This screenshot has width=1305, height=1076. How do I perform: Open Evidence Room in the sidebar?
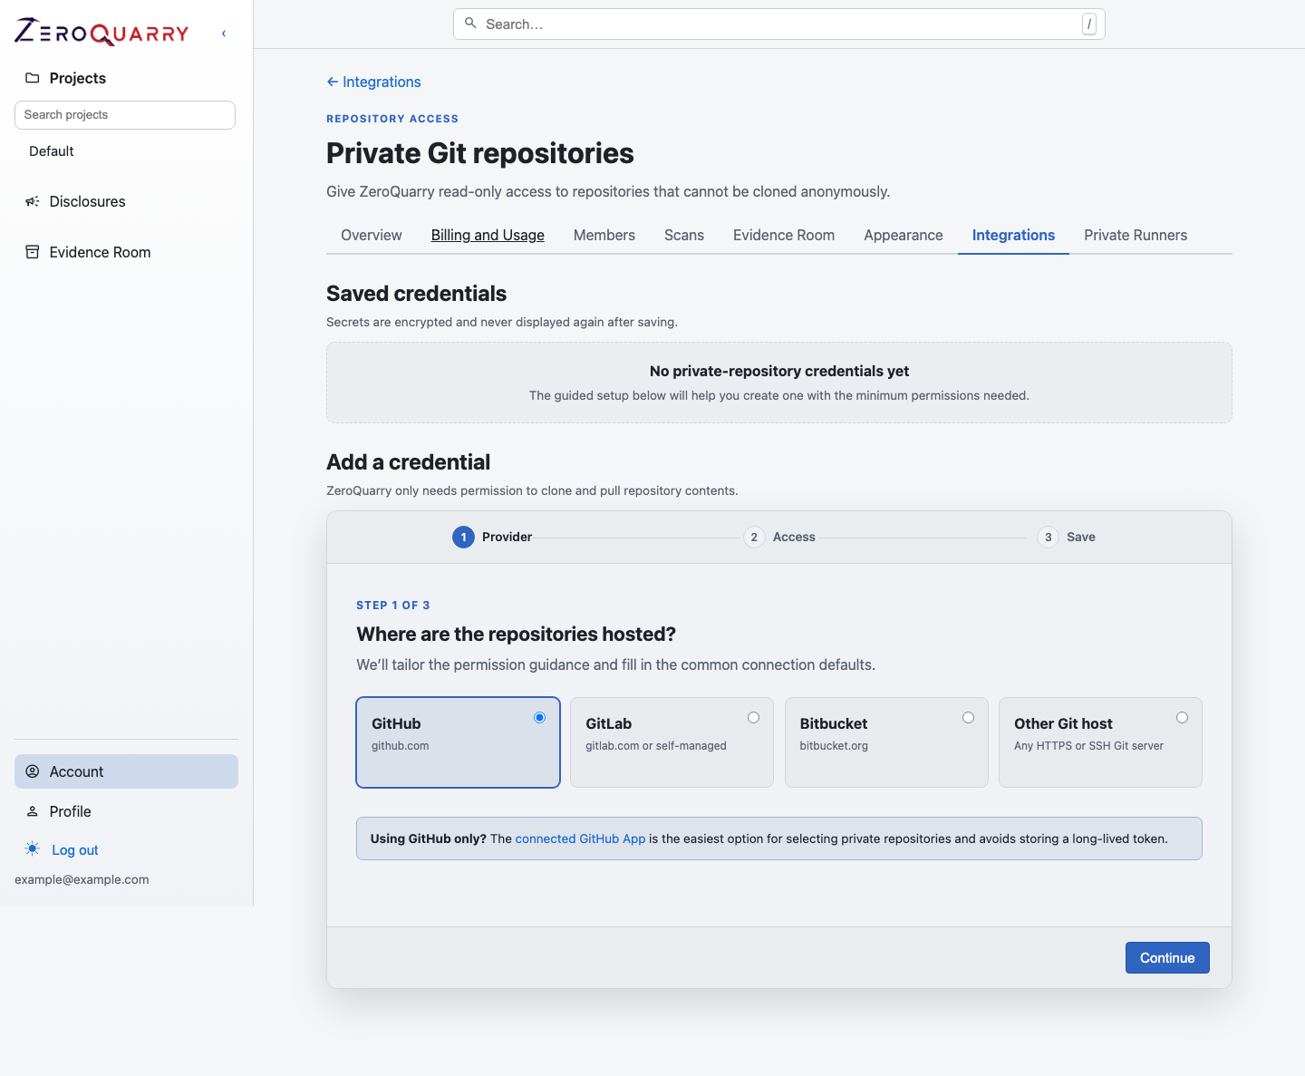click(x=100, y=252)
